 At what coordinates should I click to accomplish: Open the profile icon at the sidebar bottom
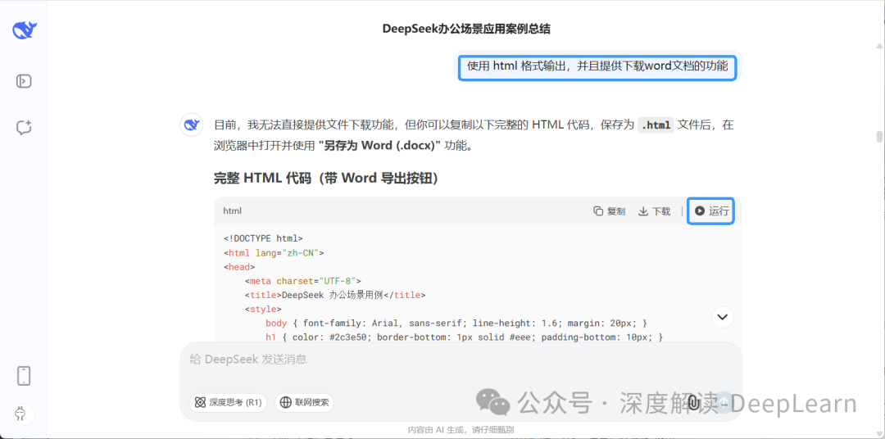[x=20, y=414]
